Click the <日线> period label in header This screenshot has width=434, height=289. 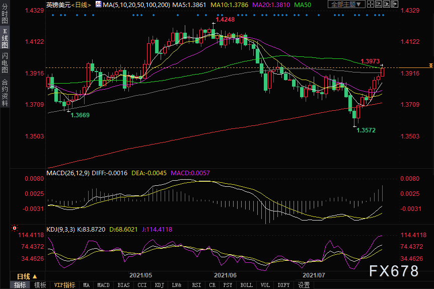(81, 5)
